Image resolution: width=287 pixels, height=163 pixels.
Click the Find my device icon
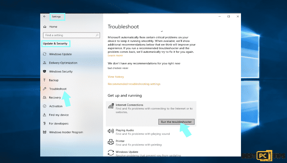point(45,115)
